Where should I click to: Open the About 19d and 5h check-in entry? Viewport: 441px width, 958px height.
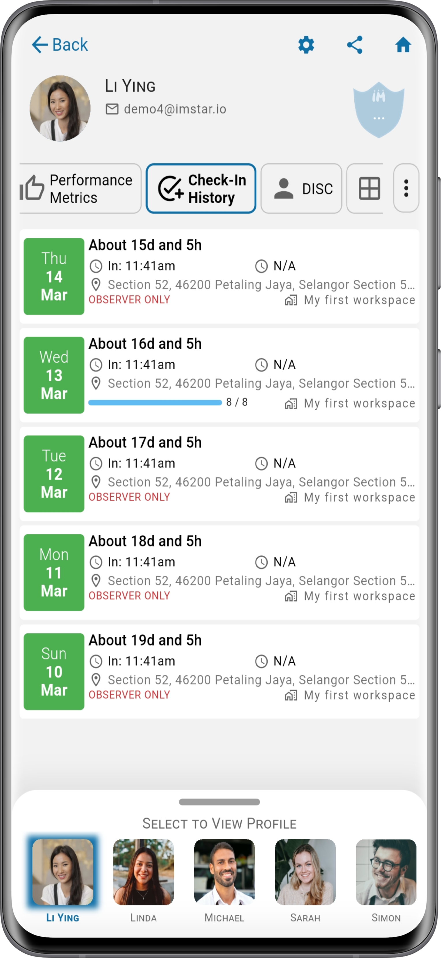[219, 671]
